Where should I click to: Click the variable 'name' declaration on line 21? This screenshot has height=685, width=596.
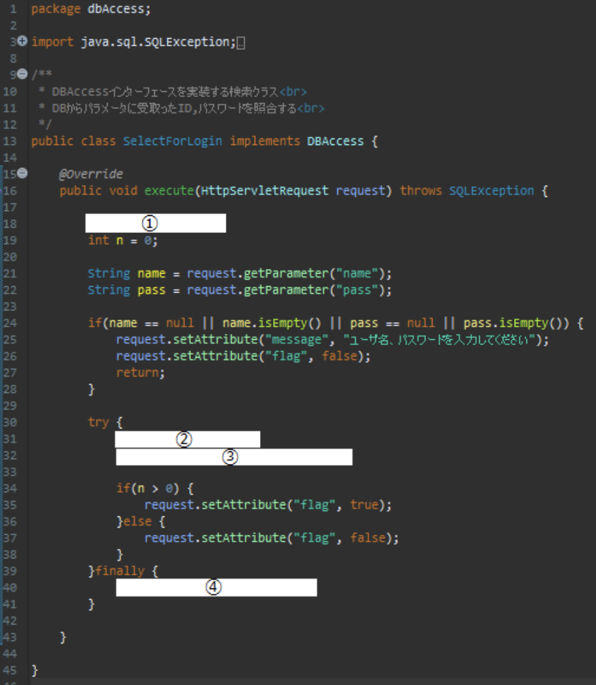pyautogui.click(x=151, y=274)
